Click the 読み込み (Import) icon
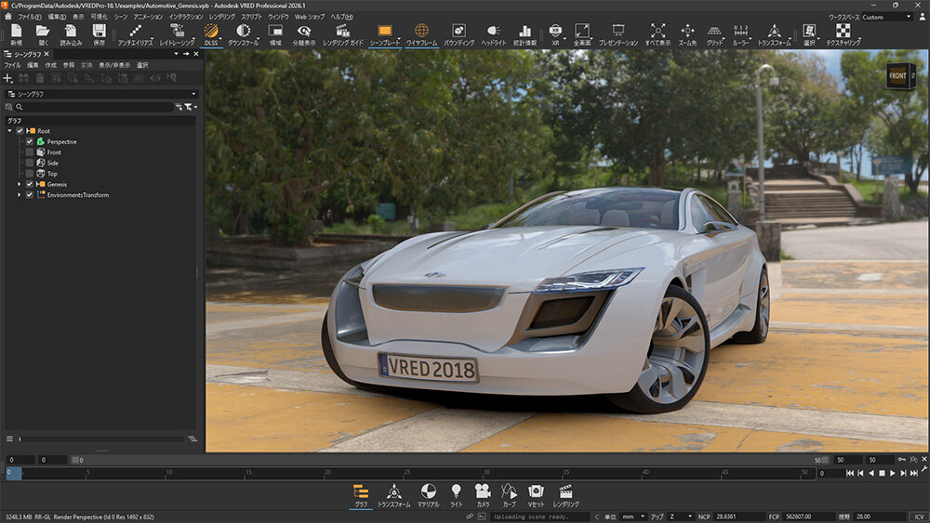Viewport: 930px width, 523px height. [x=71, y=34]
